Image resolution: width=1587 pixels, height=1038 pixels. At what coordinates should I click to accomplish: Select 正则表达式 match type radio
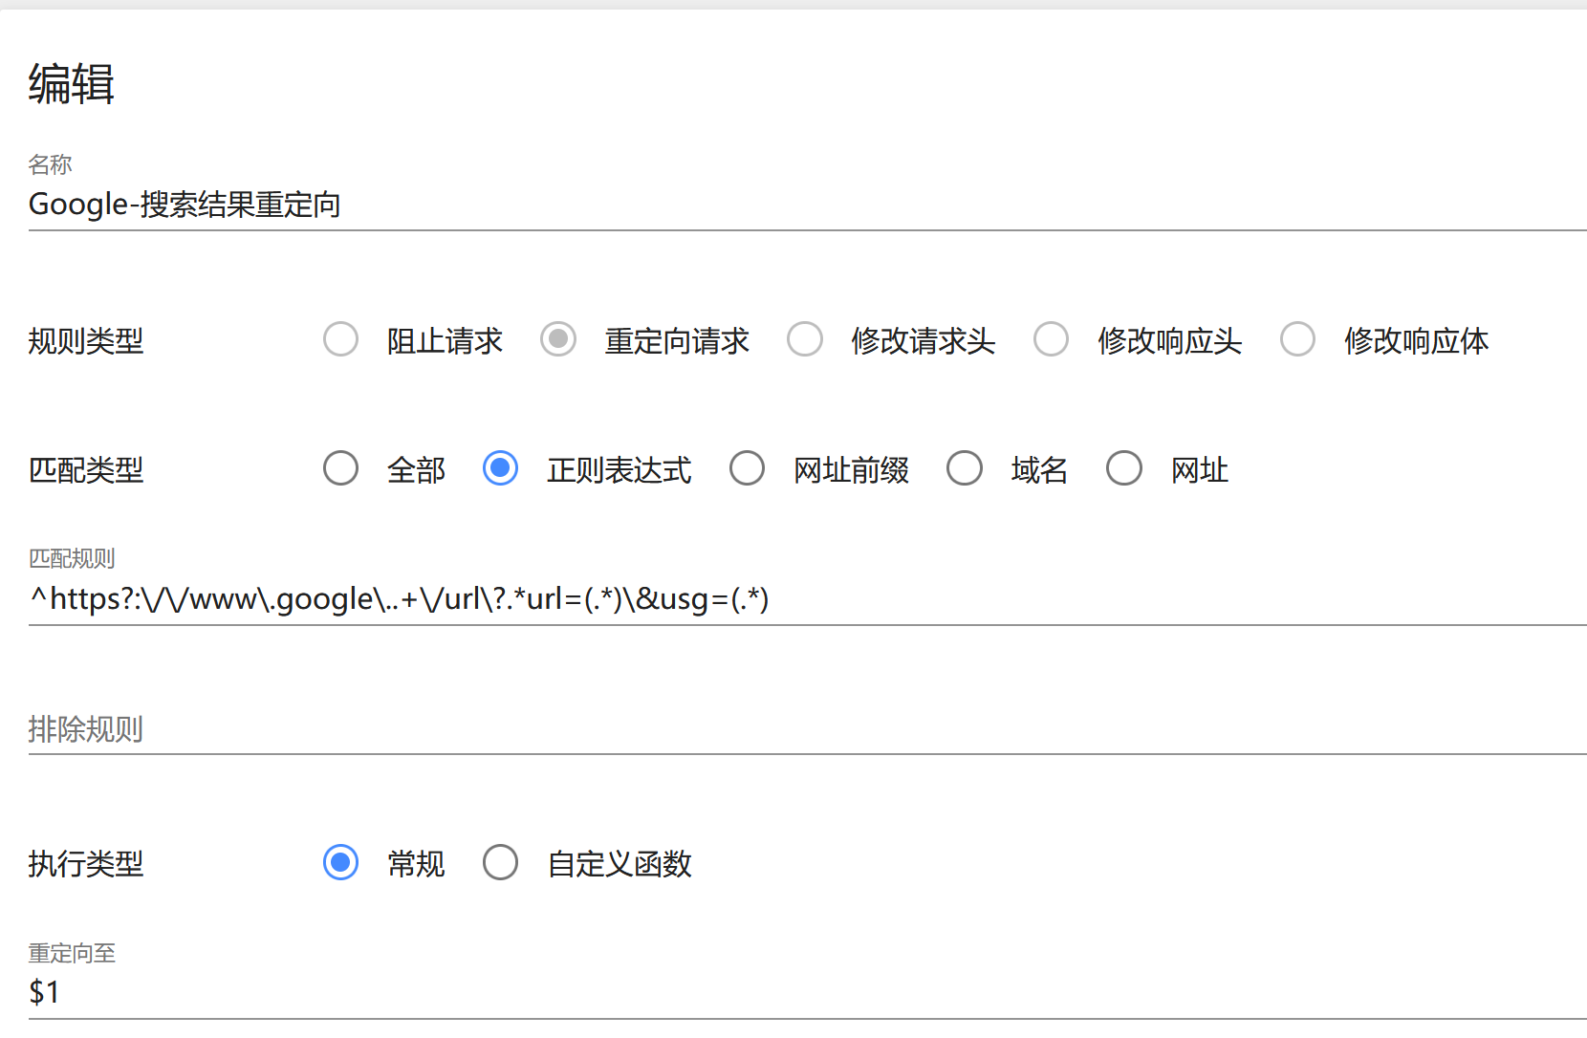500,468
